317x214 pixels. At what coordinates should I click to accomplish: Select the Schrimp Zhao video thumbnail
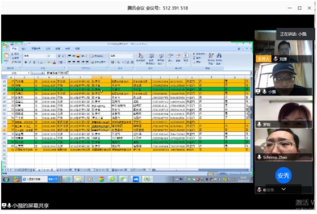[x=283, y=145]
